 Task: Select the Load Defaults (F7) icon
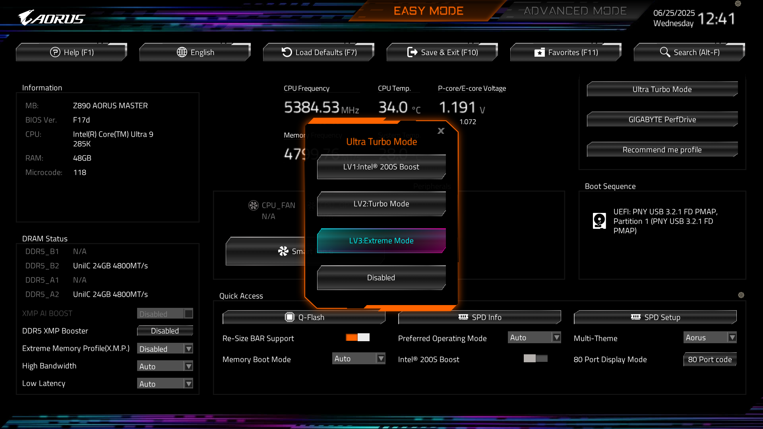coord(287,52)
